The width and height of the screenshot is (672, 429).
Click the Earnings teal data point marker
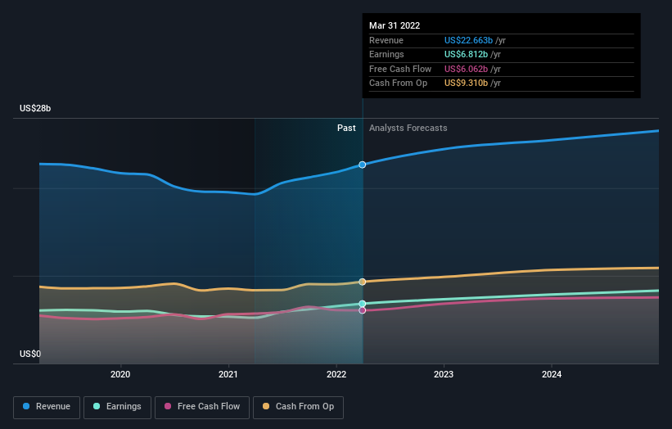pyautogui.click(x=362, y=304)
